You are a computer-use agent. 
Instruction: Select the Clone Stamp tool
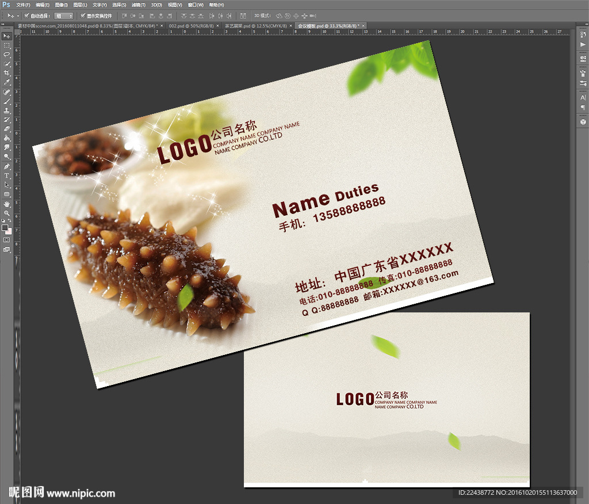click(7, 110)
